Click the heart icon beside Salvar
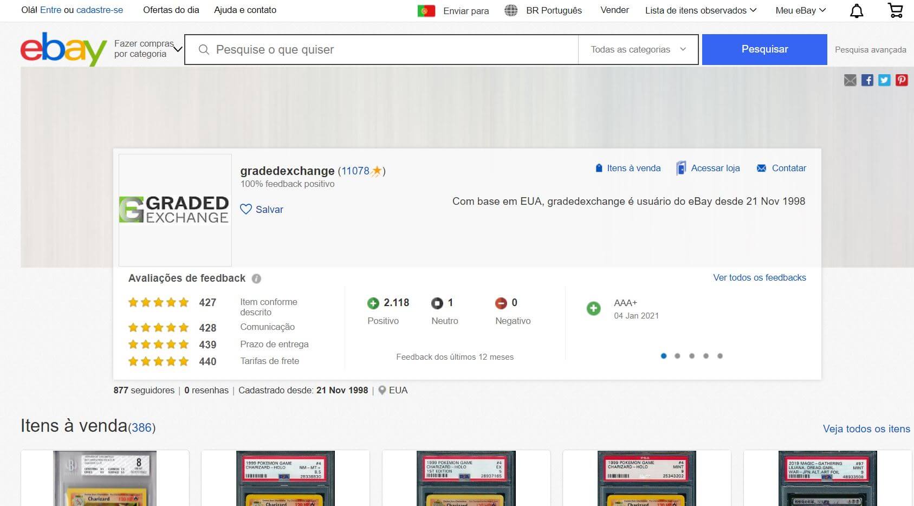Viewport: 914px width, 506px height. [246, 209]
